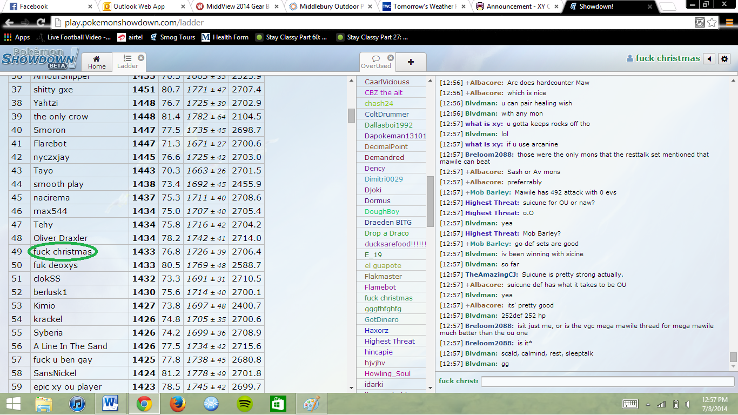Screen dimensions: 738x415
Task: Close the OverUsed chat room tab x
Action: point(391,58)
